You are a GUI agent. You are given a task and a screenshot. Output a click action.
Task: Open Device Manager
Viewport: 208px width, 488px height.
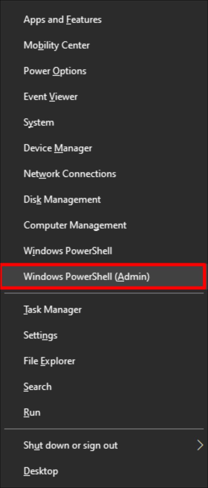[58, 148]
